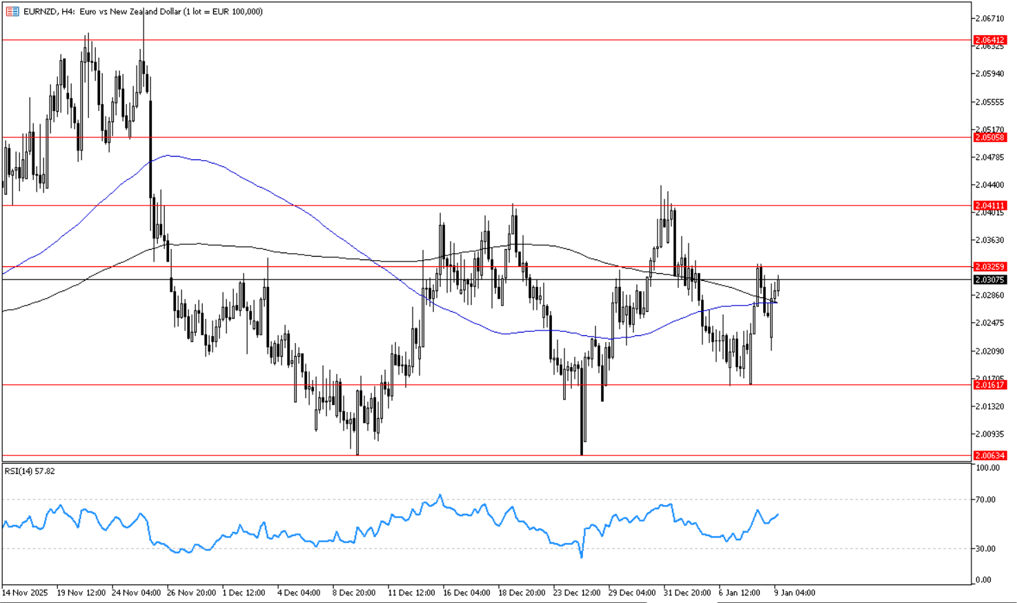This screenshot has width=1017, height=603.
Task: Click the 70.00 RSI level label
Action: (985, 500)
